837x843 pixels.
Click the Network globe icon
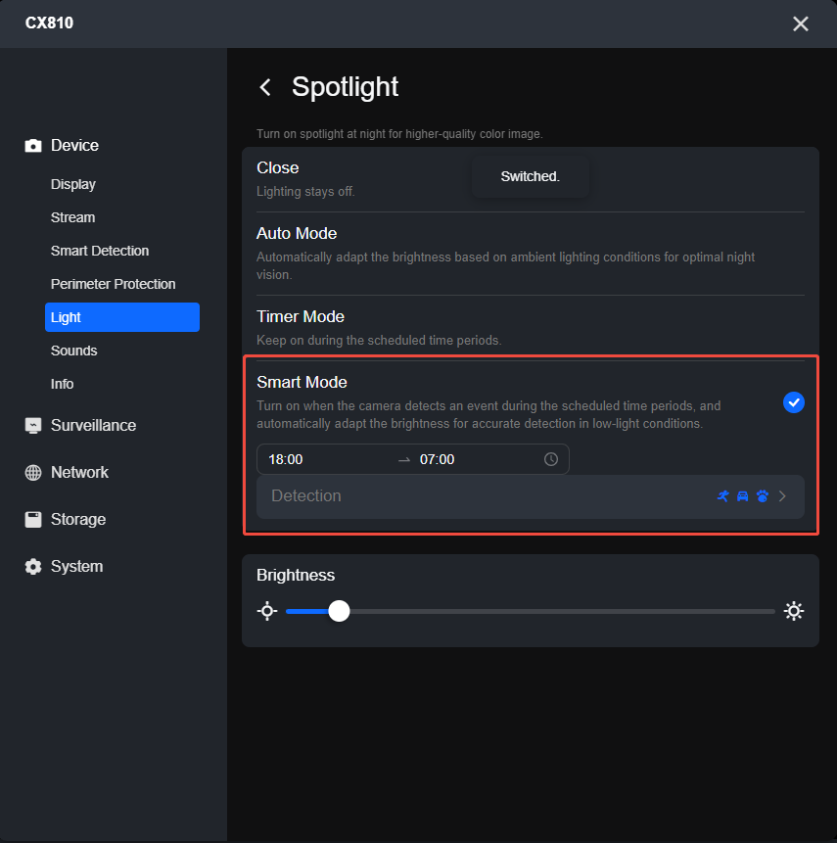pos(33,473)
